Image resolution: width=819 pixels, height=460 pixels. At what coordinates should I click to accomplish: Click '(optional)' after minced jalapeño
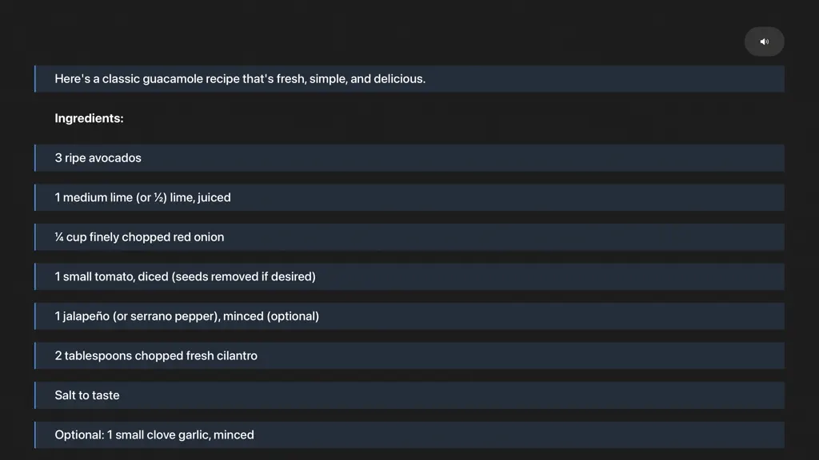click(293, 316)
